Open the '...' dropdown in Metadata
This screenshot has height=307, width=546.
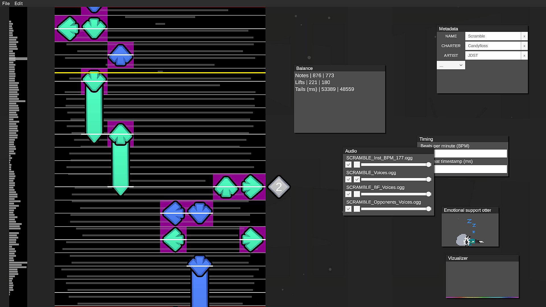point(451,65)
